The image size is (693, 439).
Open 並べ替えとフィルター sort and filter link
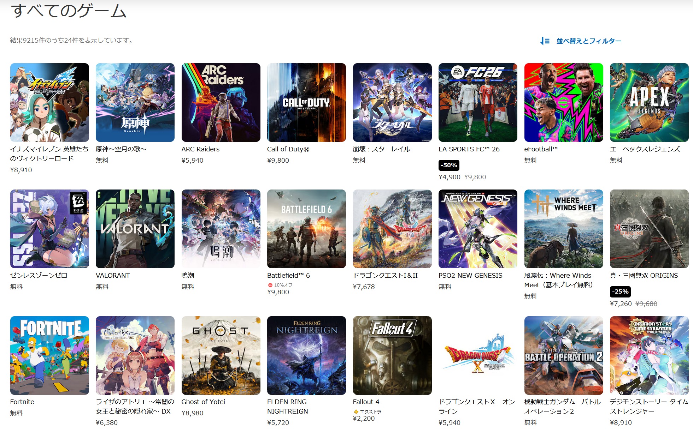click(588, 41)
